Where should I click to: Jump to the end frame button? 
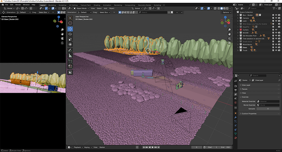click(x=159, y=148)
